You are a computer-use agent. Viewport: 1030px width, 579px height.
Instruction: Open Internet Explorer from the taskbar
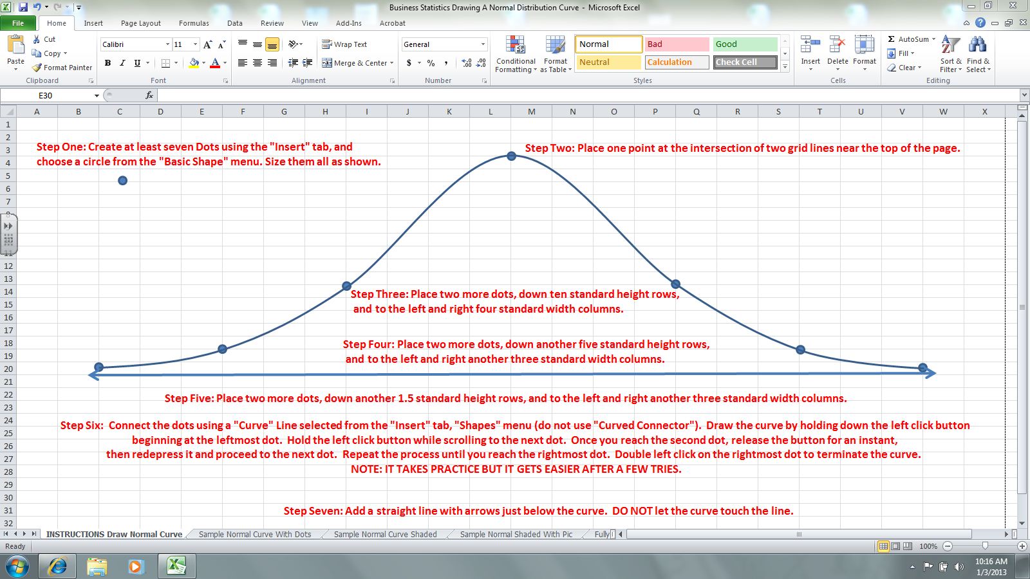tap(57, 566)
